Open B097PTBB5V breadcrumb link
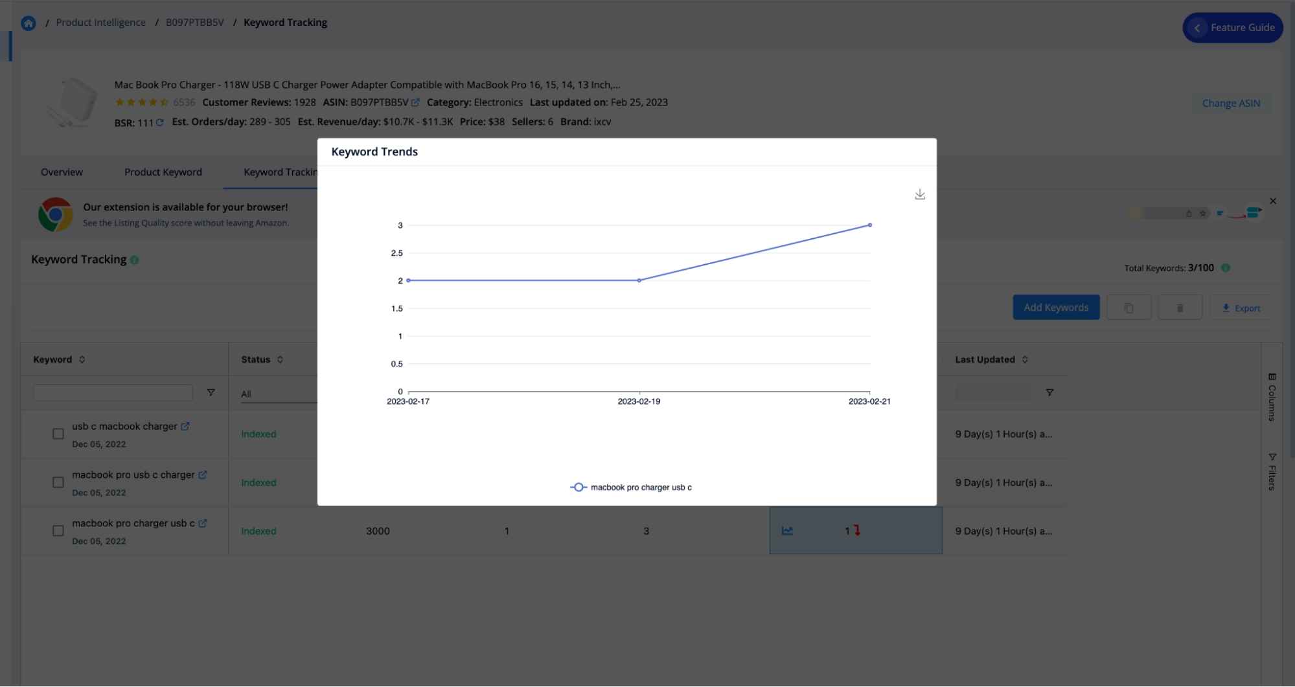 pyautogui.click(x=194, y=23)
